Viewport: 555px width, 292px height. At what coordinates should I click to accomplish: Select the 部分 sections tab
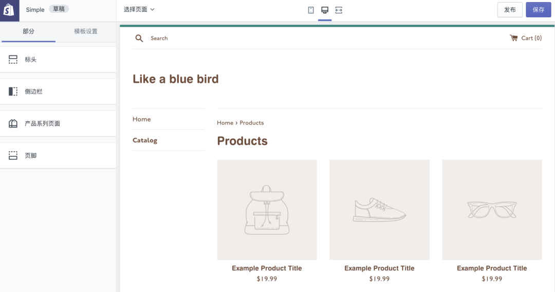tap(28, 31)
